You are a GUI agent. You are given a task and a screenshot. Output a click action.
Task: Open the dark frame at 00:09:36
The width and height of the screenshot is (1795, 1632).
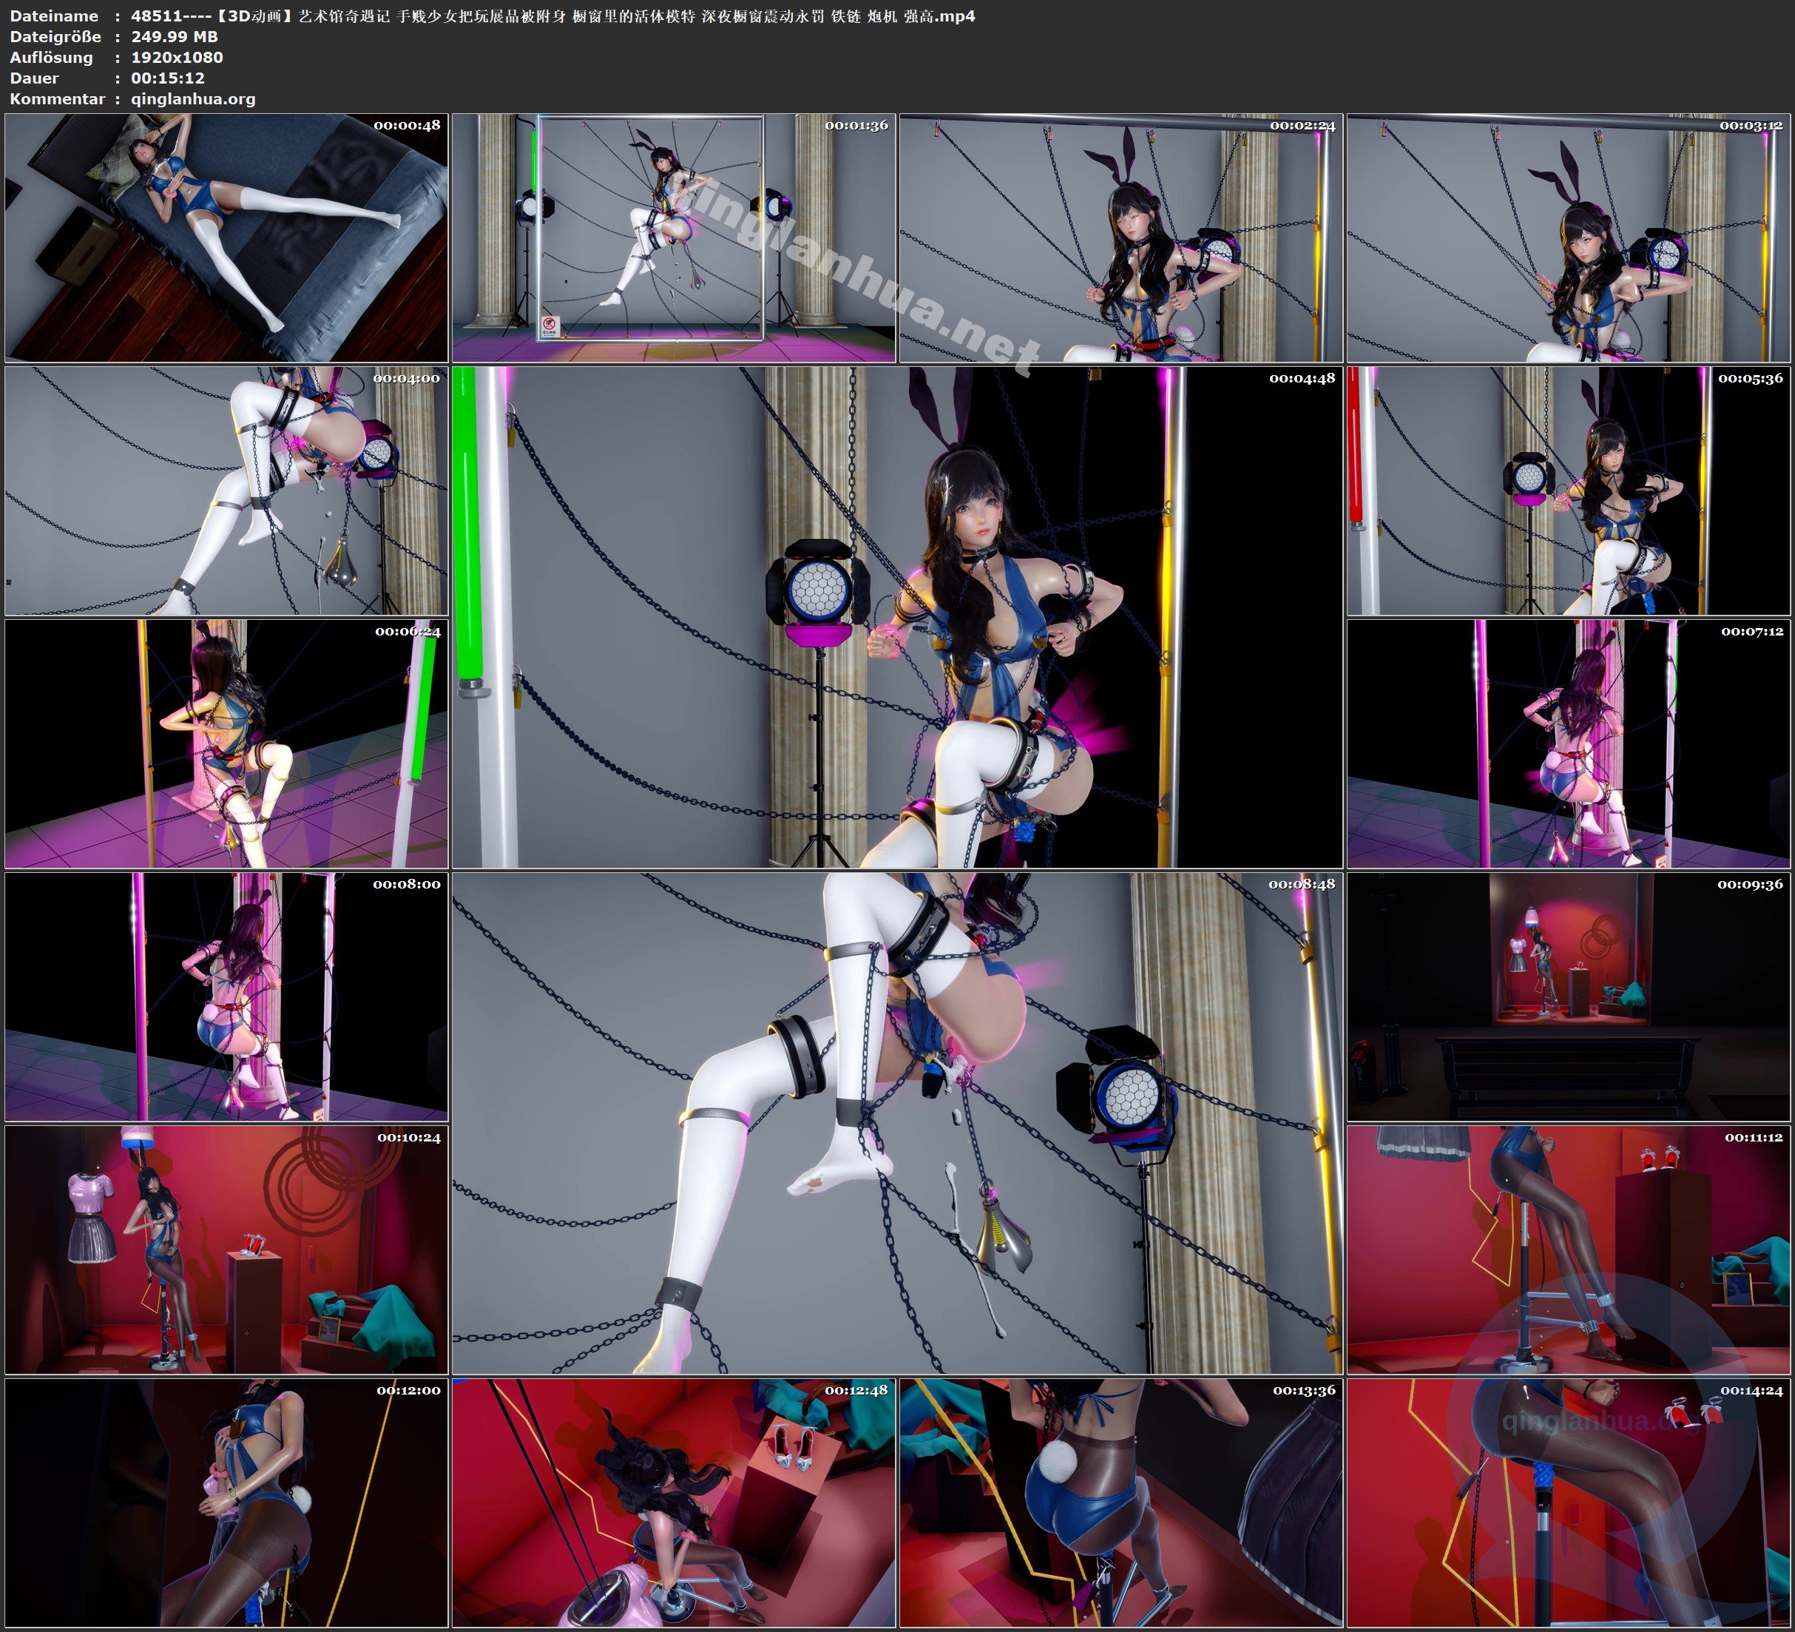(x=1568, y=997)
